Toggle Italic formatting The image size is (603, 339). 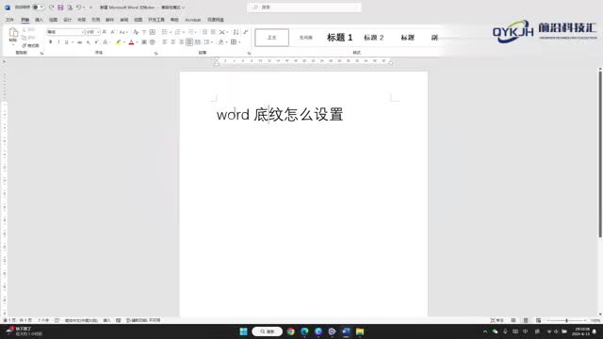(58, 41)
